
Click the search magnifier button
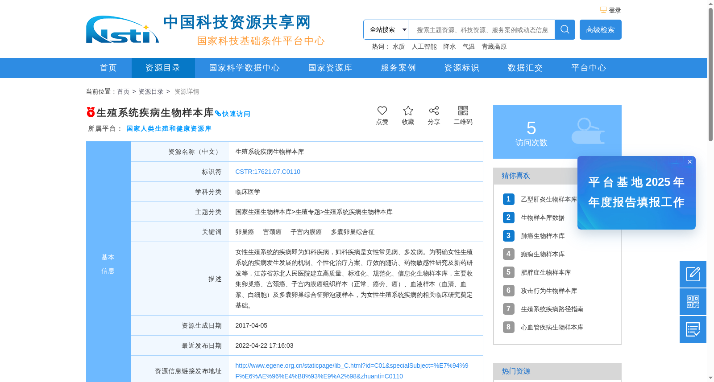(565, 29)
